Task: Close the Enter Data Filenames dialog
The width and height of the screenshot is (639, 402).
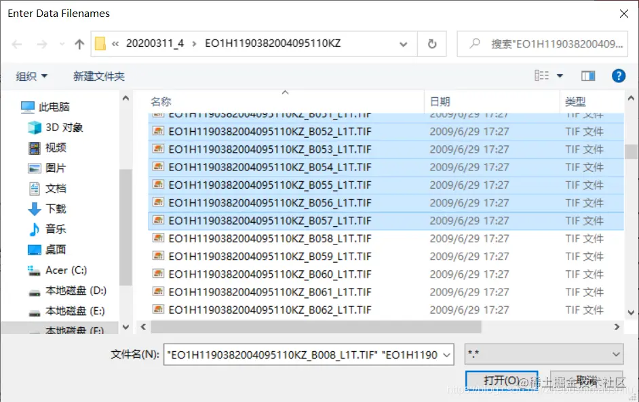Action: tap(623, 14)
